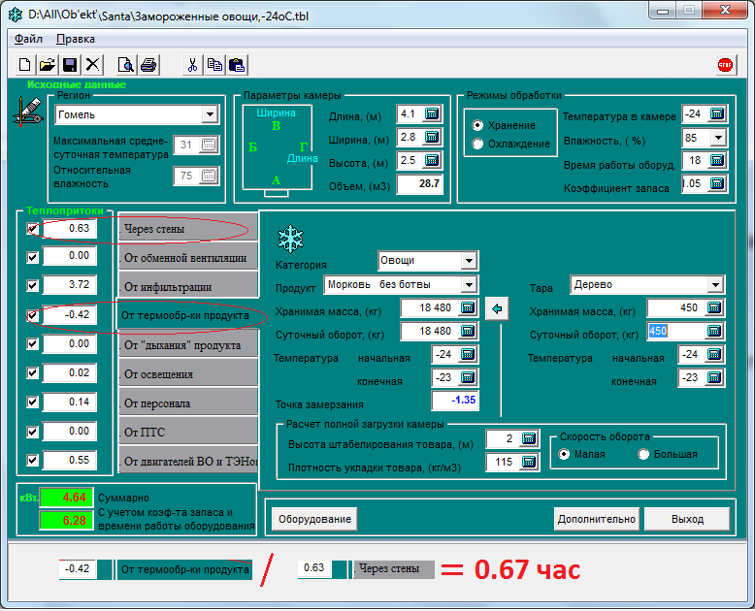
Task: Switch to От двигателей ВО и ТЭНов tab
Action: 188,460
